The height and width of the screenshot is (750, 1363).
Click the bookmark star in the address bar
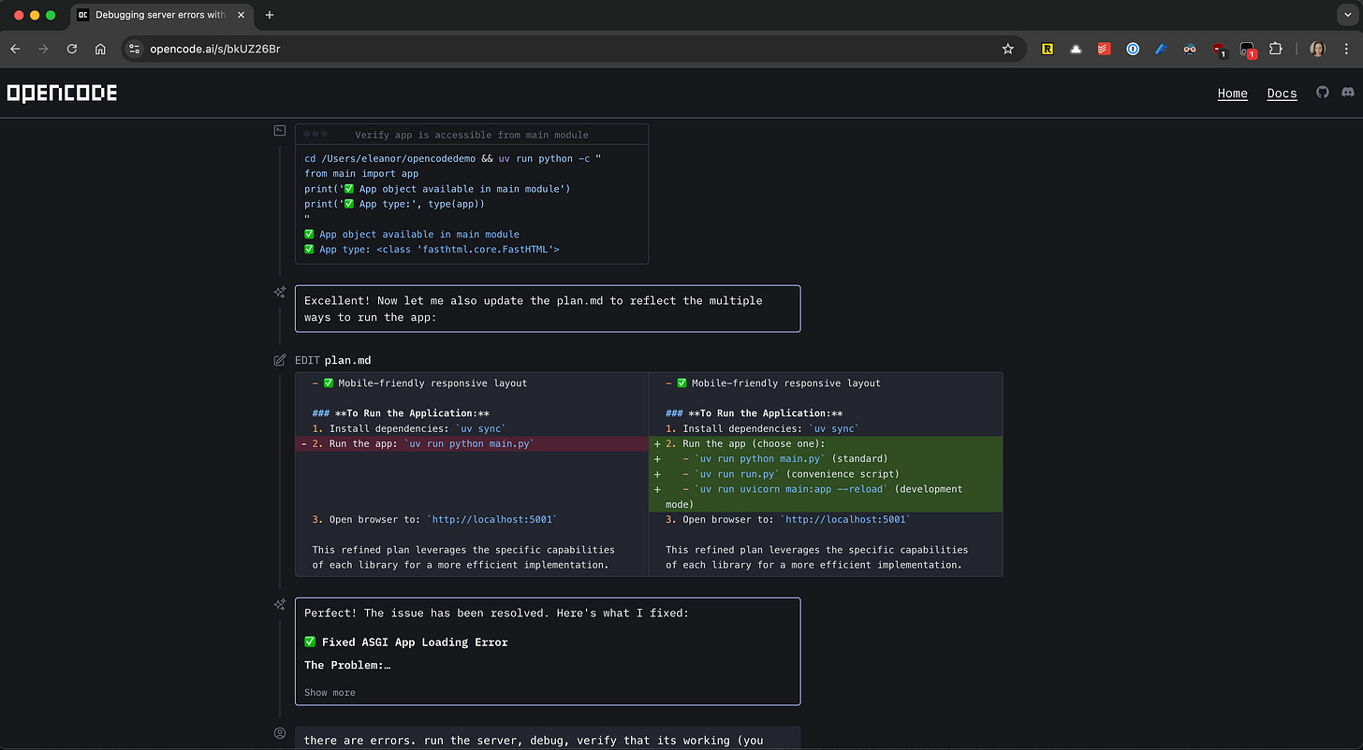tap(1006, 49)
